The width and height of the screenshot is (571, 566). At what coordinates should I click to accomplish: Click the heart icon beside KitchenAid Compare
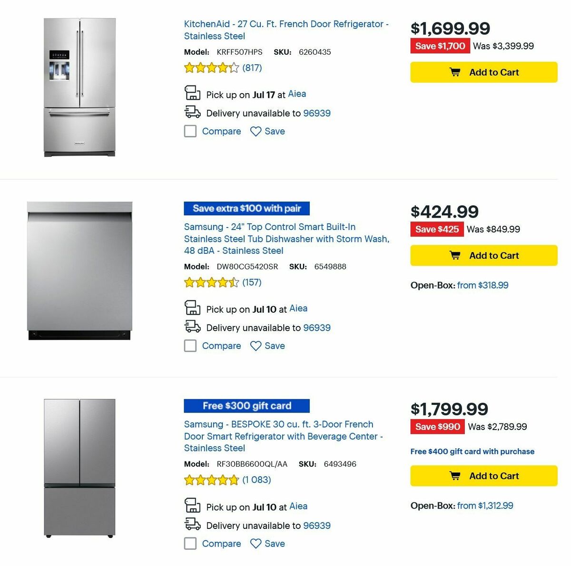tap(255, 131)
